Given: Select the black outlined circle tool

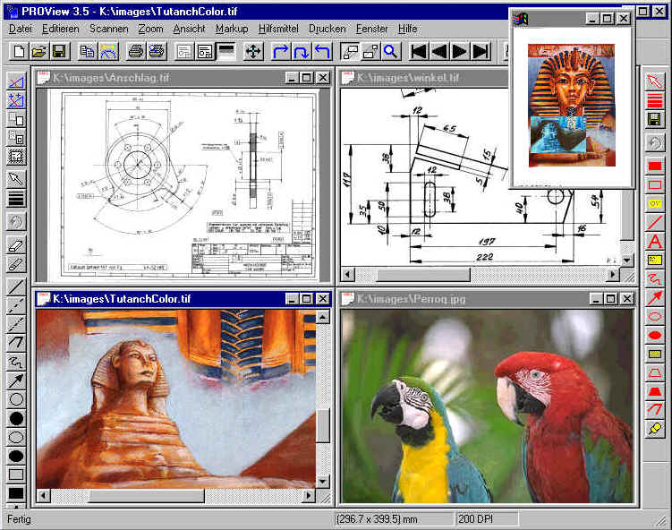Looking at the screenshot, I should 16,399.
